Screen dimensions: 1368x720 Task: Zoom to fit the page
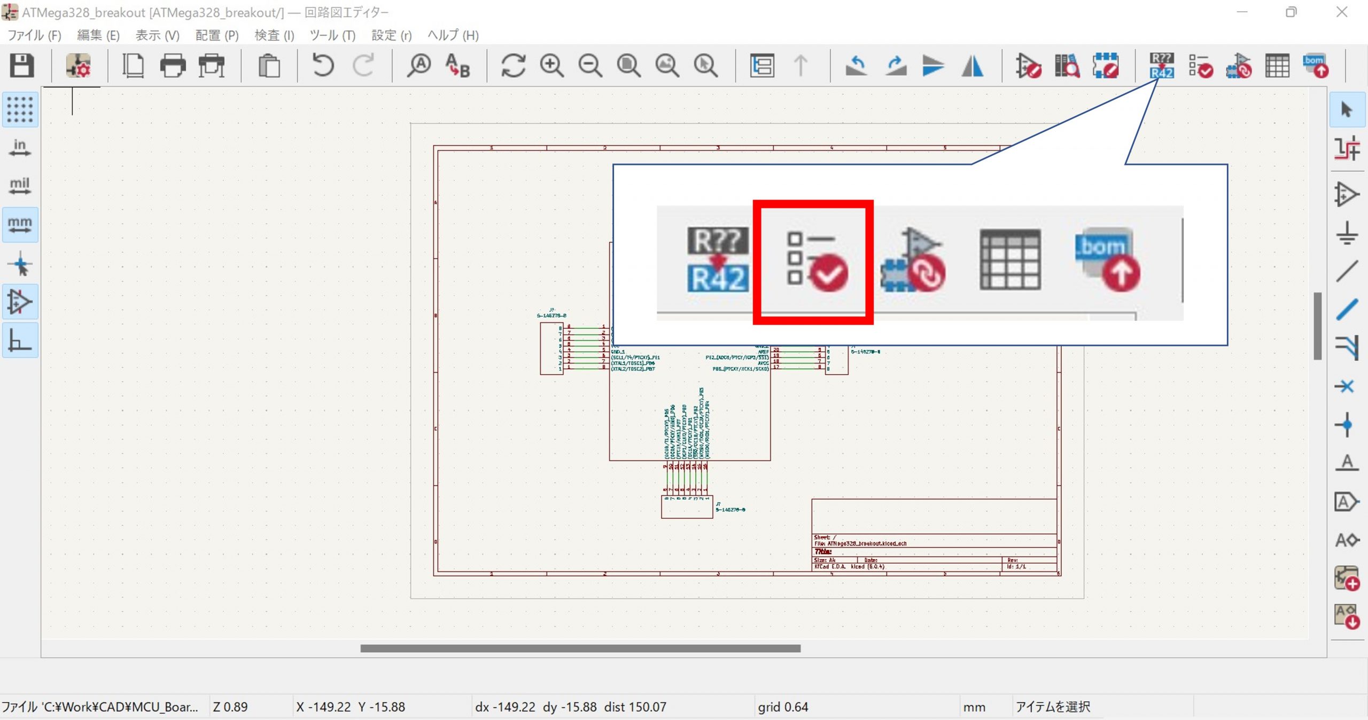click(x=628, y=66)
